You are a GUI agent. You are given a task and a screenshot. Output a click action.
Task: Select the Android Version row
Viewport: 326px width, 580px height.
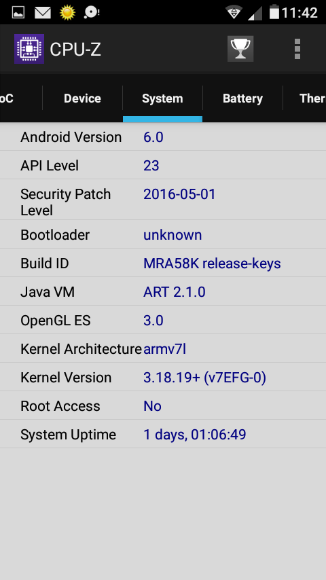[x=163, y=137]
